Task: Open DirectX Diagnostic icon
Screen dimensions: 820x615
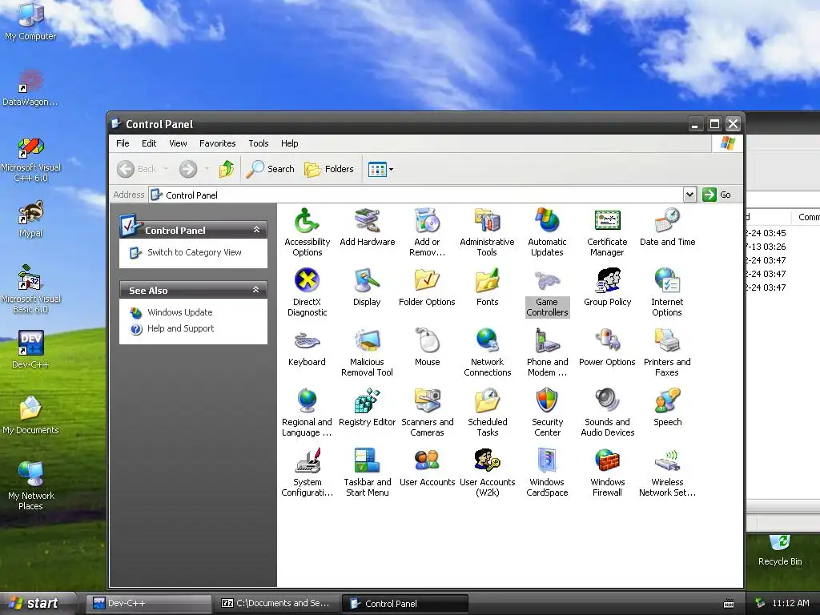Action: coord(307,292)
